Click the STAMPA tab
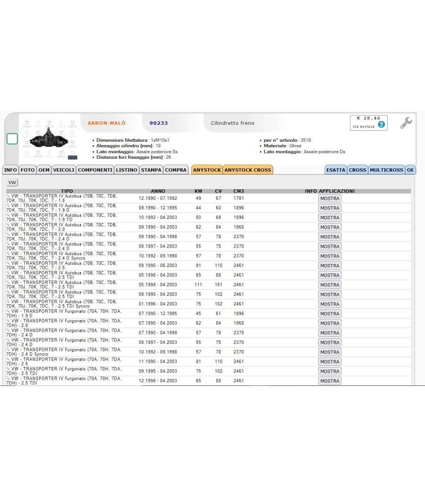The height and width of the screenshot is (496, 425). pyautogui.click(x=151, y=170)
